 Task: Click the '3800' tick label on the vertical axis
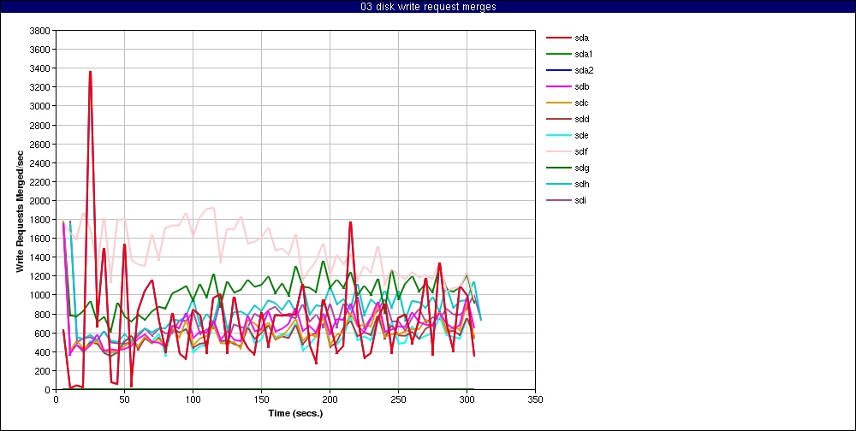point(41,31)
